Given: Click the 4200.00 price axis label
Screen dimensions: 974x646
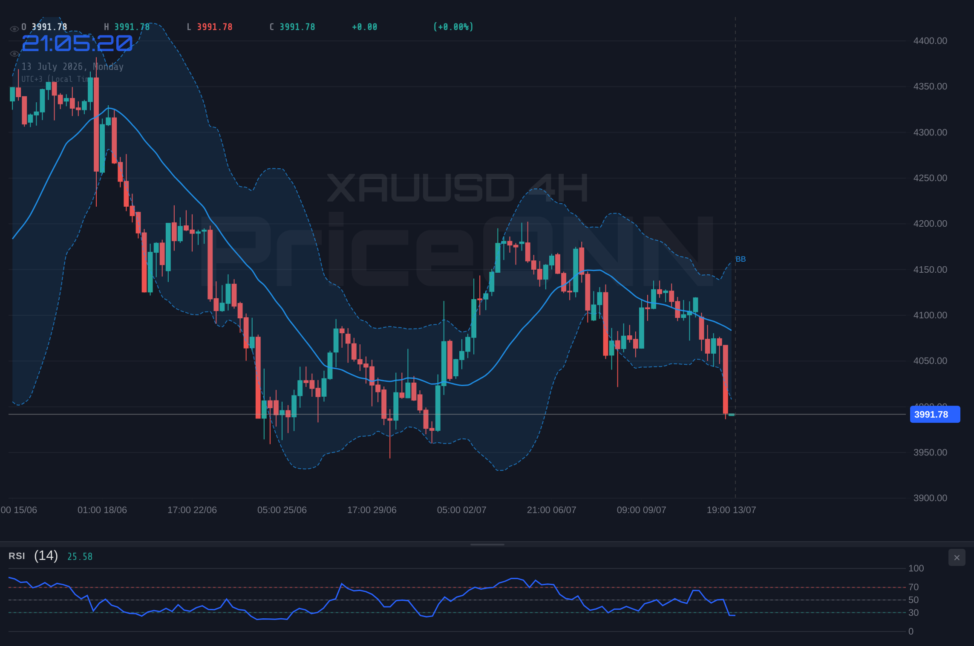Looking at the screenshot, I should 930,224.
